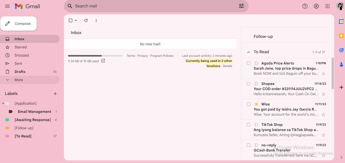The width and height of the screenshot is (345, 163).
Task: Select the Agoda Price Alerts email checkbox
Action: coord(248,63)
